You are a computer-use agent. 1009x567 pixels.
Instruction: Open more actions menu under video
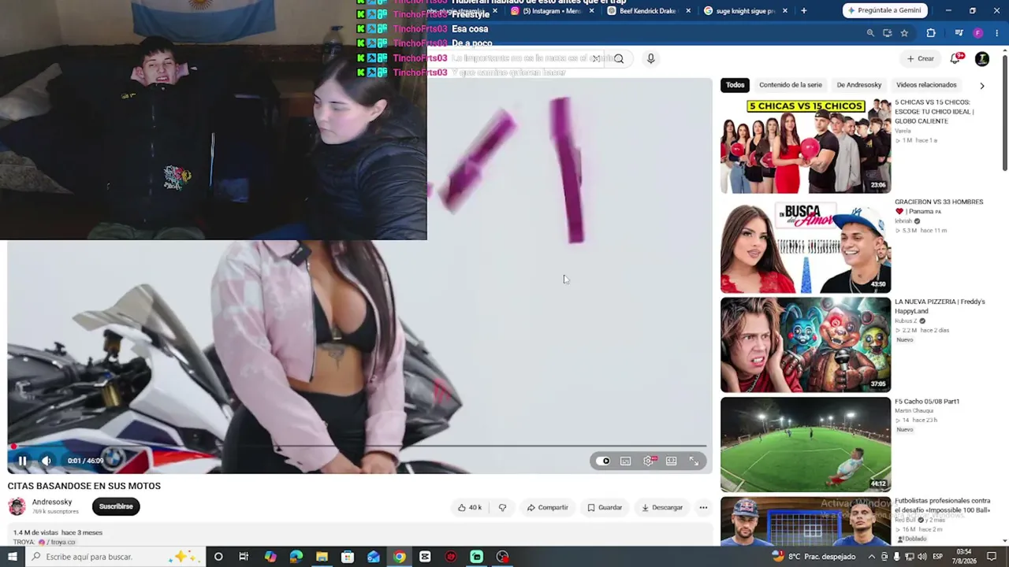703,507
